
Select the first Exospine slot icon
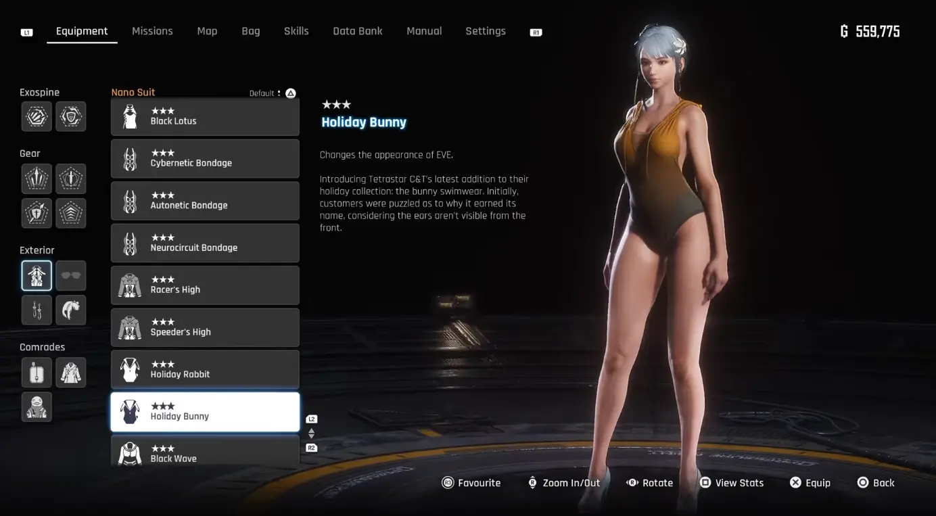[x=37, y=117]
